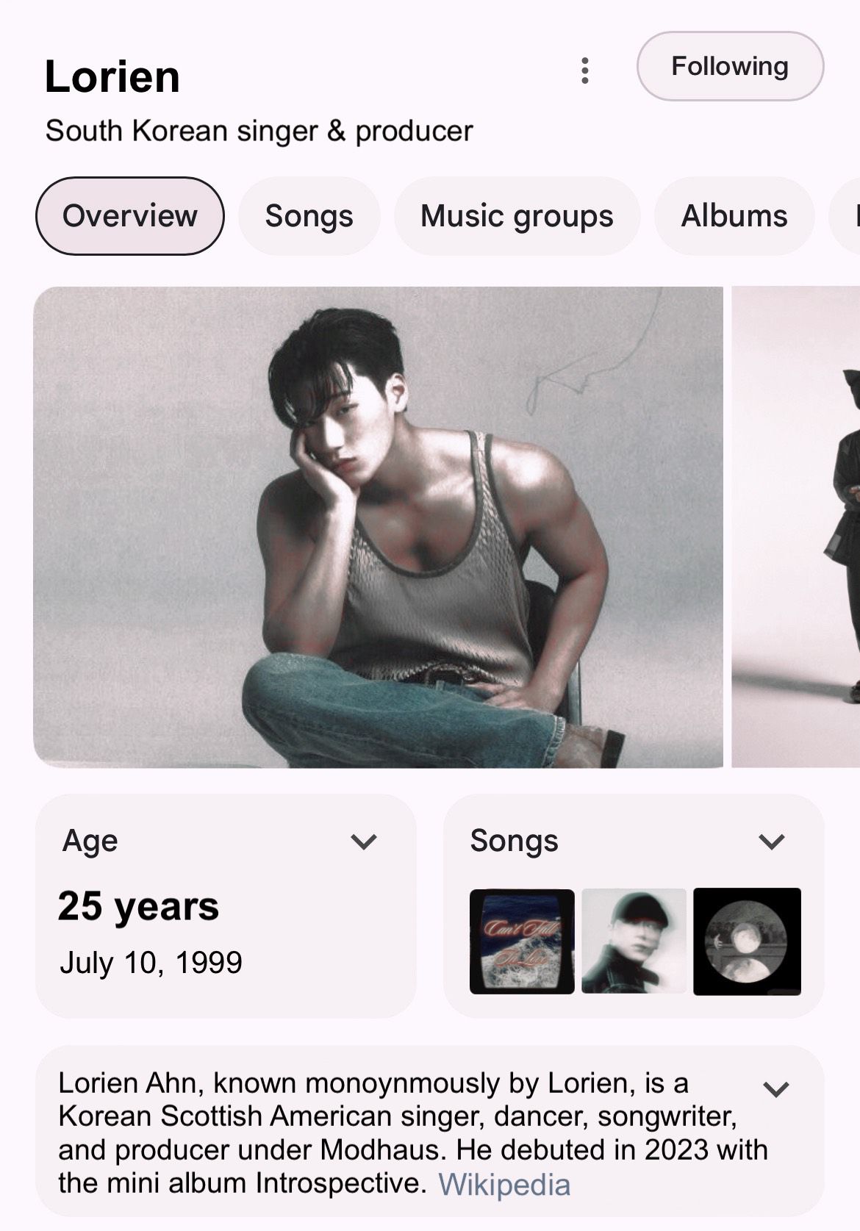Expand the Age card chevron
This screenshot has width=860, height=1231.
coord(364,841)
